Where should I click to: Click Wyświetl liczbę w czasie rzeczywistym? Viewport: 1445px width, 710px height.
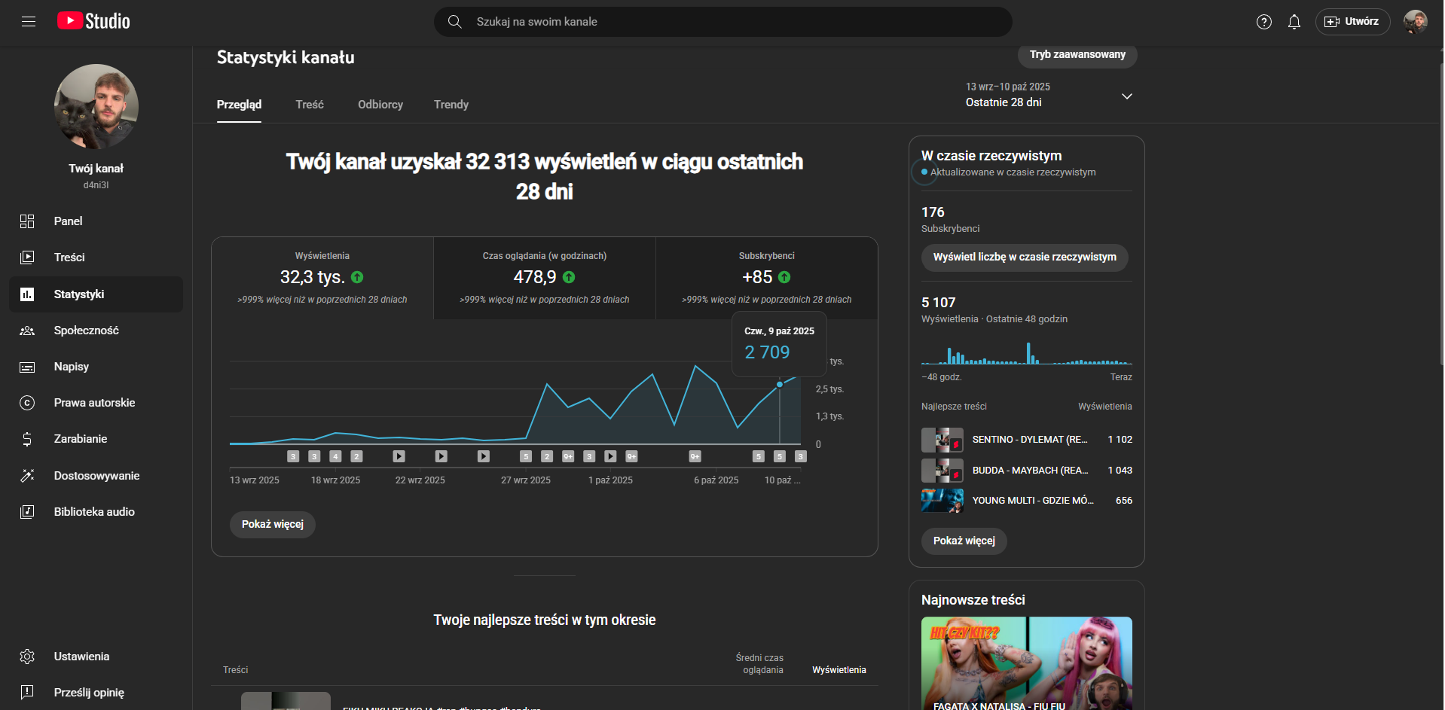[x=1024, y=257]
